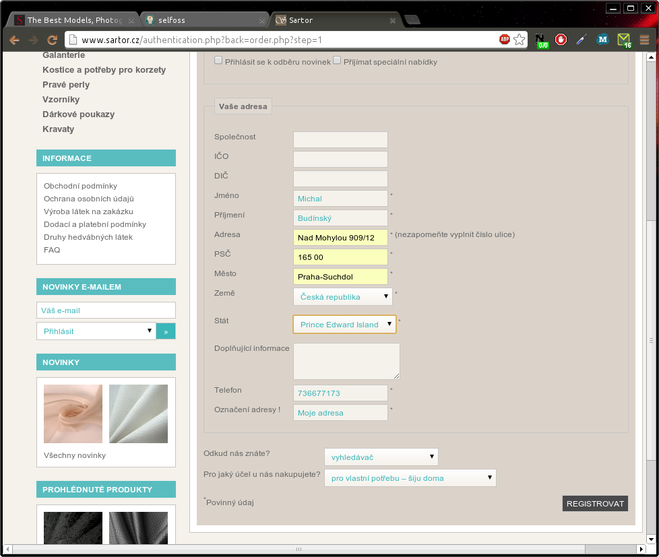Open Všechny novinky link
The height and width of the screenshot is (557, 659).
tap(75, 455)
